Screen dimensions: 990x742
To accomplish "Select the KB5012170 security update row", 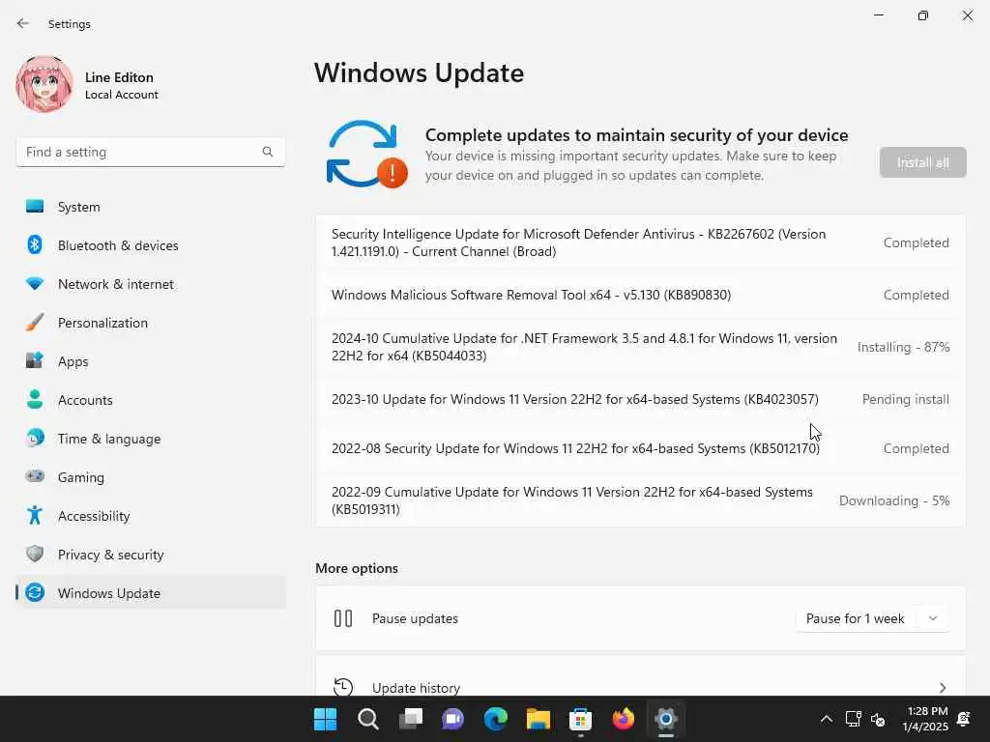I will 640,448.
